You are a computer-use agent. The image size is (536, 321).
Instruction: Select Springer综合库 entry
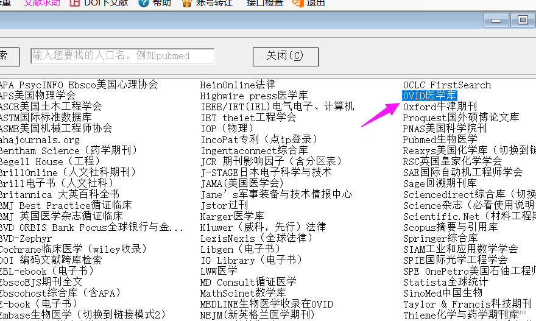[440, 238]
